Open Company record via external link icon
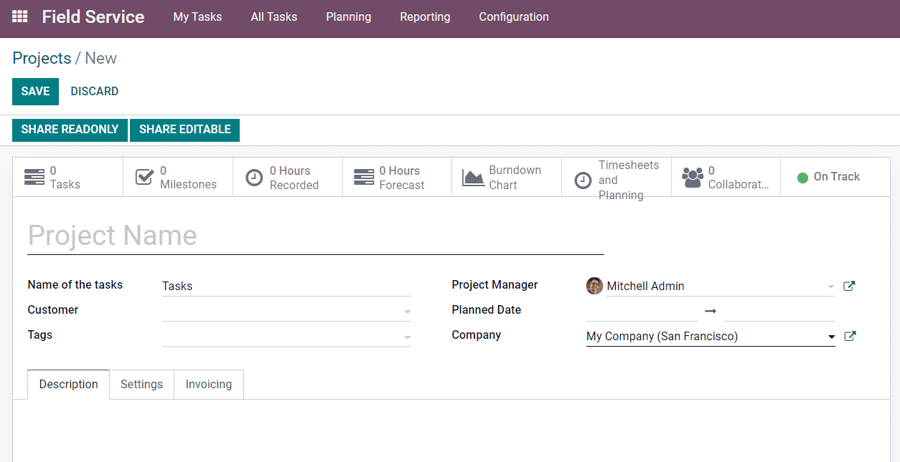The width and height of the screenshot is (900, 462). [x=849, y=335]
